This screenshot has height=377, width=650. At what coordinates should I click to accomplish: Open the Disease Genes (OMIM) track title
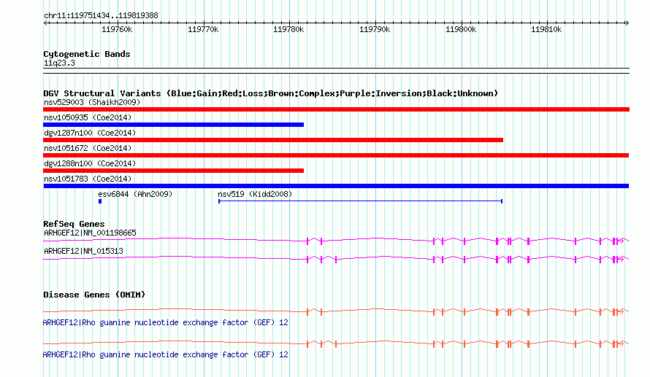(94, 295)
